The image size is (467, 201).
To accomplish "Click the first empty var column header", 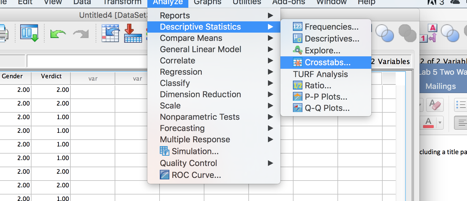I will tap(93, 79).
